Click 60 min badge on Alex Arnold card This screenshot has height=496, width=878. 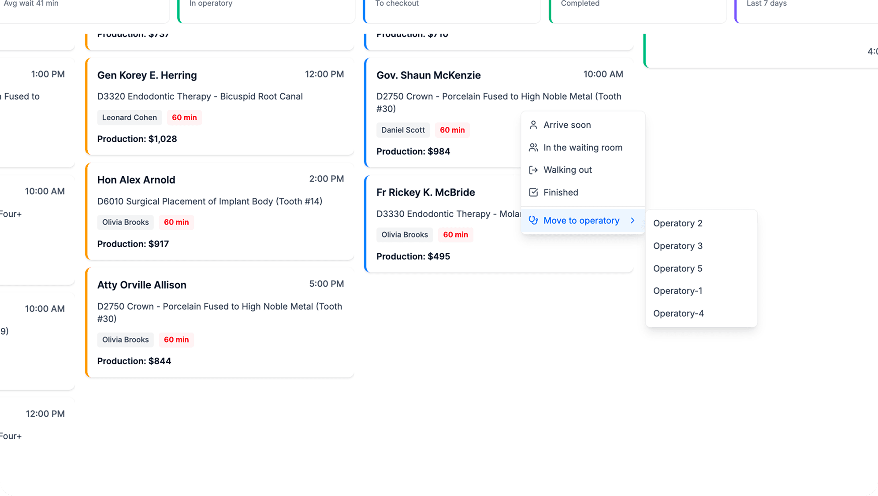tap(176, 222)
